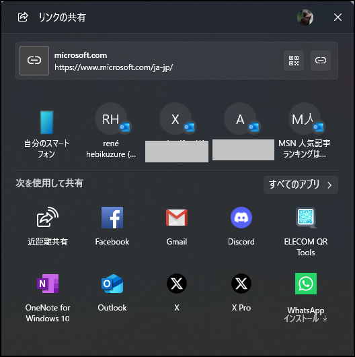Generate QR code for the link
Image resolution: width=355 pixels, height=357 pixels.
[x=294, y=61]
